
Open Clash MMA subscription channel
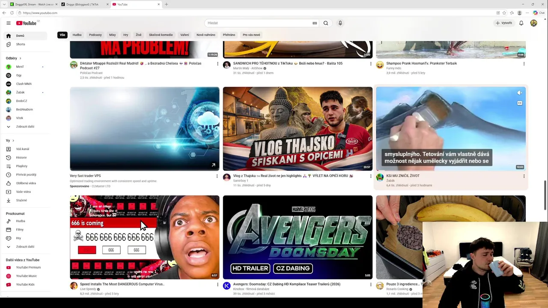pyautogui.click(x=26, y=84)
